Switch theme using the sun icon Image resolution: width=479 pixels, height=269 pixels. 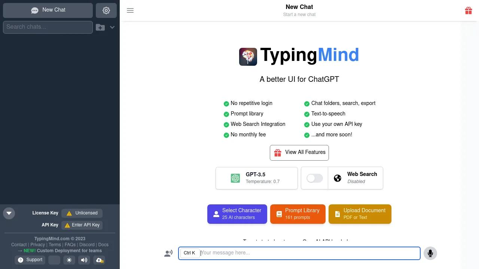(69, 260)
